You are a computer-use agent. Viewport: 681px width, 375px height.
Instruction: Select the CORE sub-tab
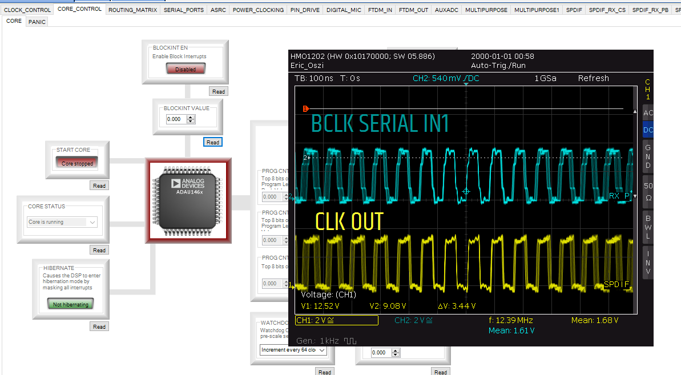[x=14, y=21]
